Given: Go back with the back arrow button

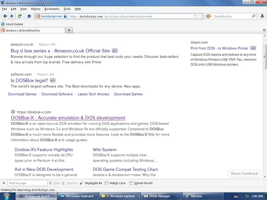Looking at the screenshot, I should [x=5, y=16].
